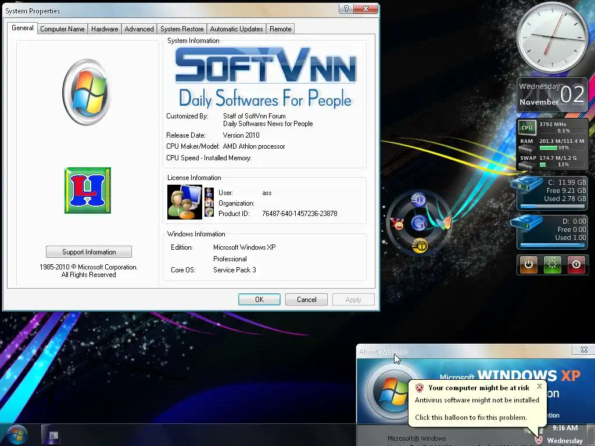Image resolution: width=595 pixels, height=446 pixels.
Task: Click the analog clock gadget
Action: [553, 37]
